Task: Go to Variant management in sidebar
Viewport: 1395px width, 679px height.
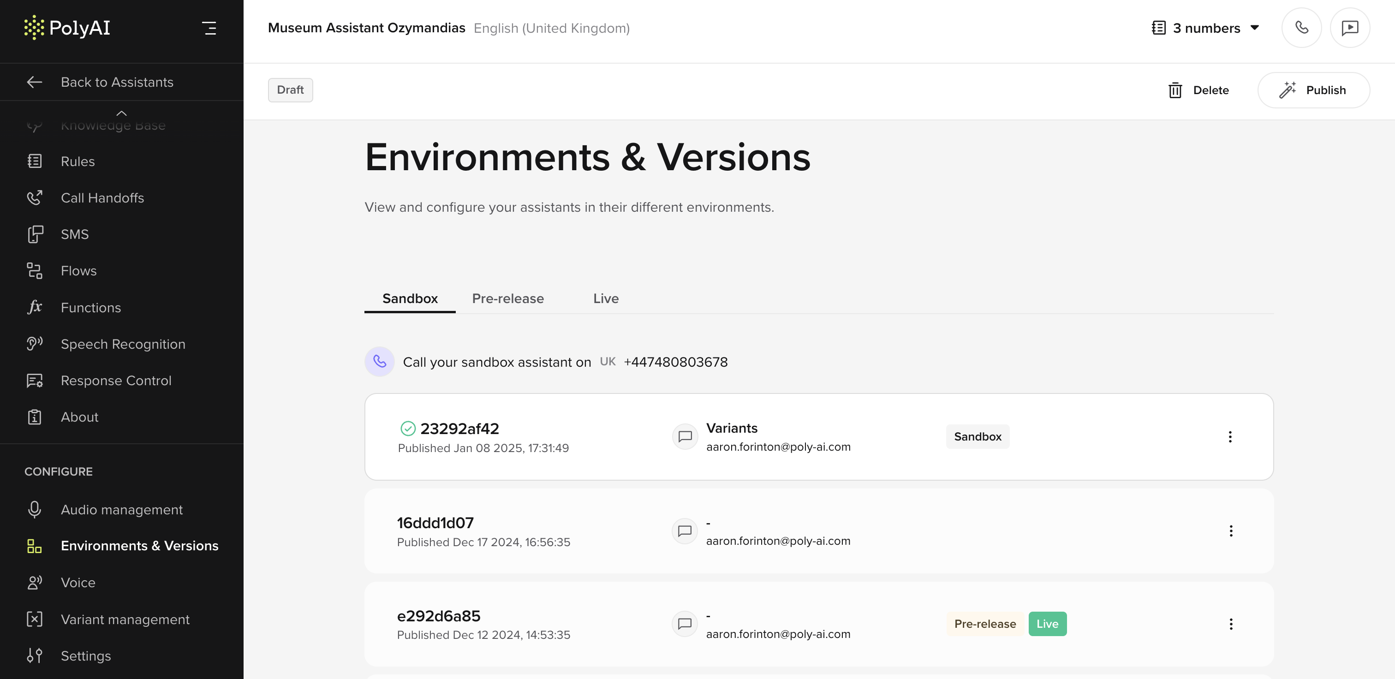Action: coord(125,619)
